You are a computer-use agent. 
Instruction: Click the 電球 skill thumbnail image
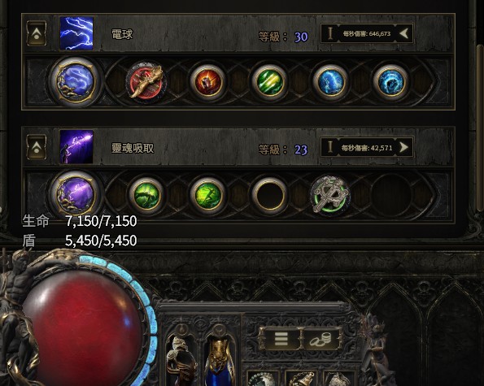(x=76, y=33)
